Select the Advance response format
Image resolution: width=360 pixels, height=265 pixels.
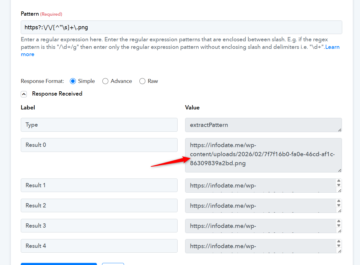click(x=105, y=81)
